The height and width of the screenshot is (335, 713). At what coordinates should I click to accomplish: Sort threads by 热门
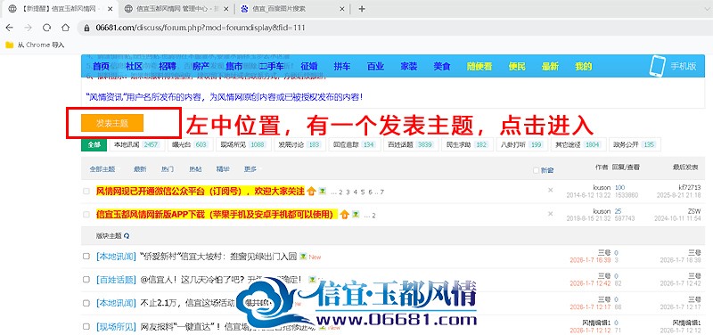(x=168, y=169)
